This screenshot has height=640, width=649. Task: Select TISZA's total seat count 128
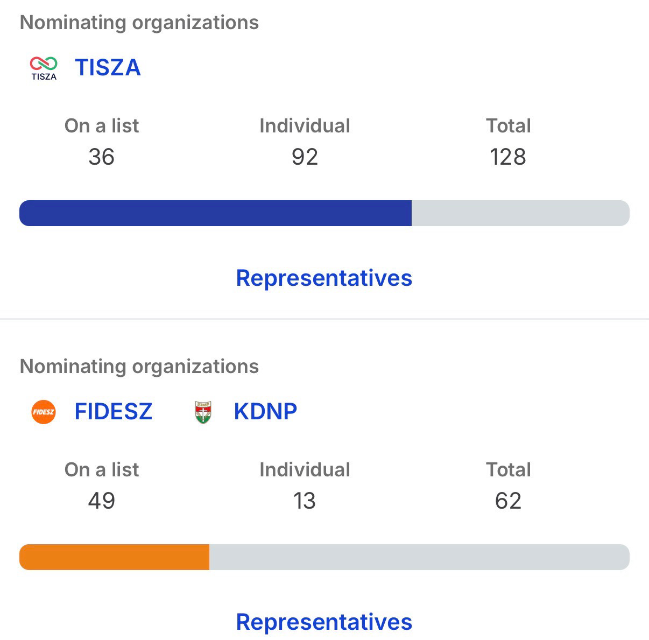pyautogui.click(x=507, y=157)
